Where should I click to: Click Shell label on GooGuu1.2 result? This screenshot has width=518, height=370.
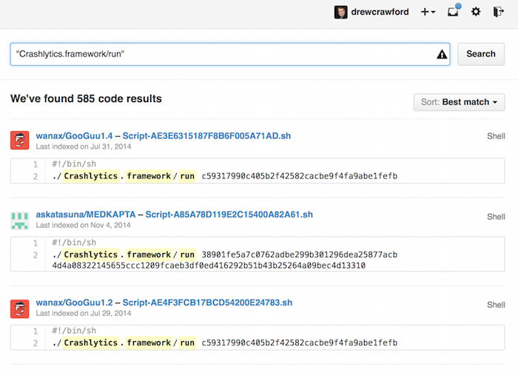tap(496, 305)
